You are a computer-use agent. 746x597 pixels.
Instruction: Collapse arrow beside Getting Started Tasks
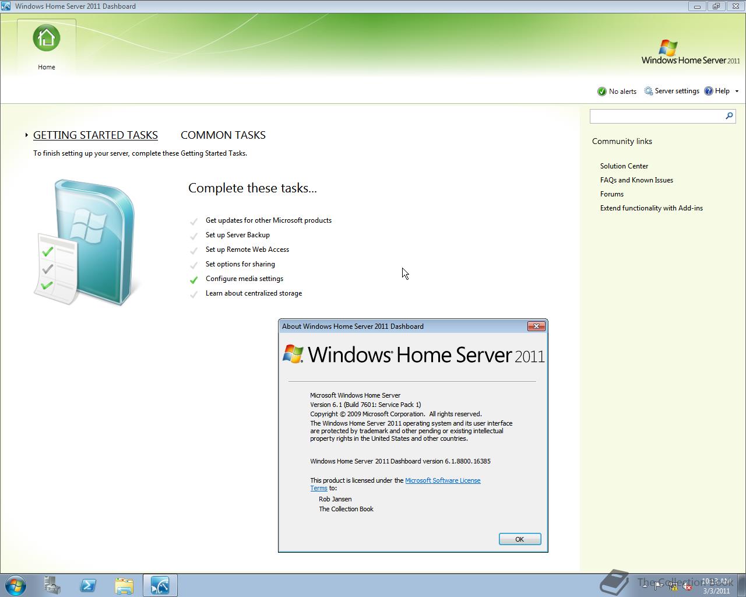tap(27, 135)
